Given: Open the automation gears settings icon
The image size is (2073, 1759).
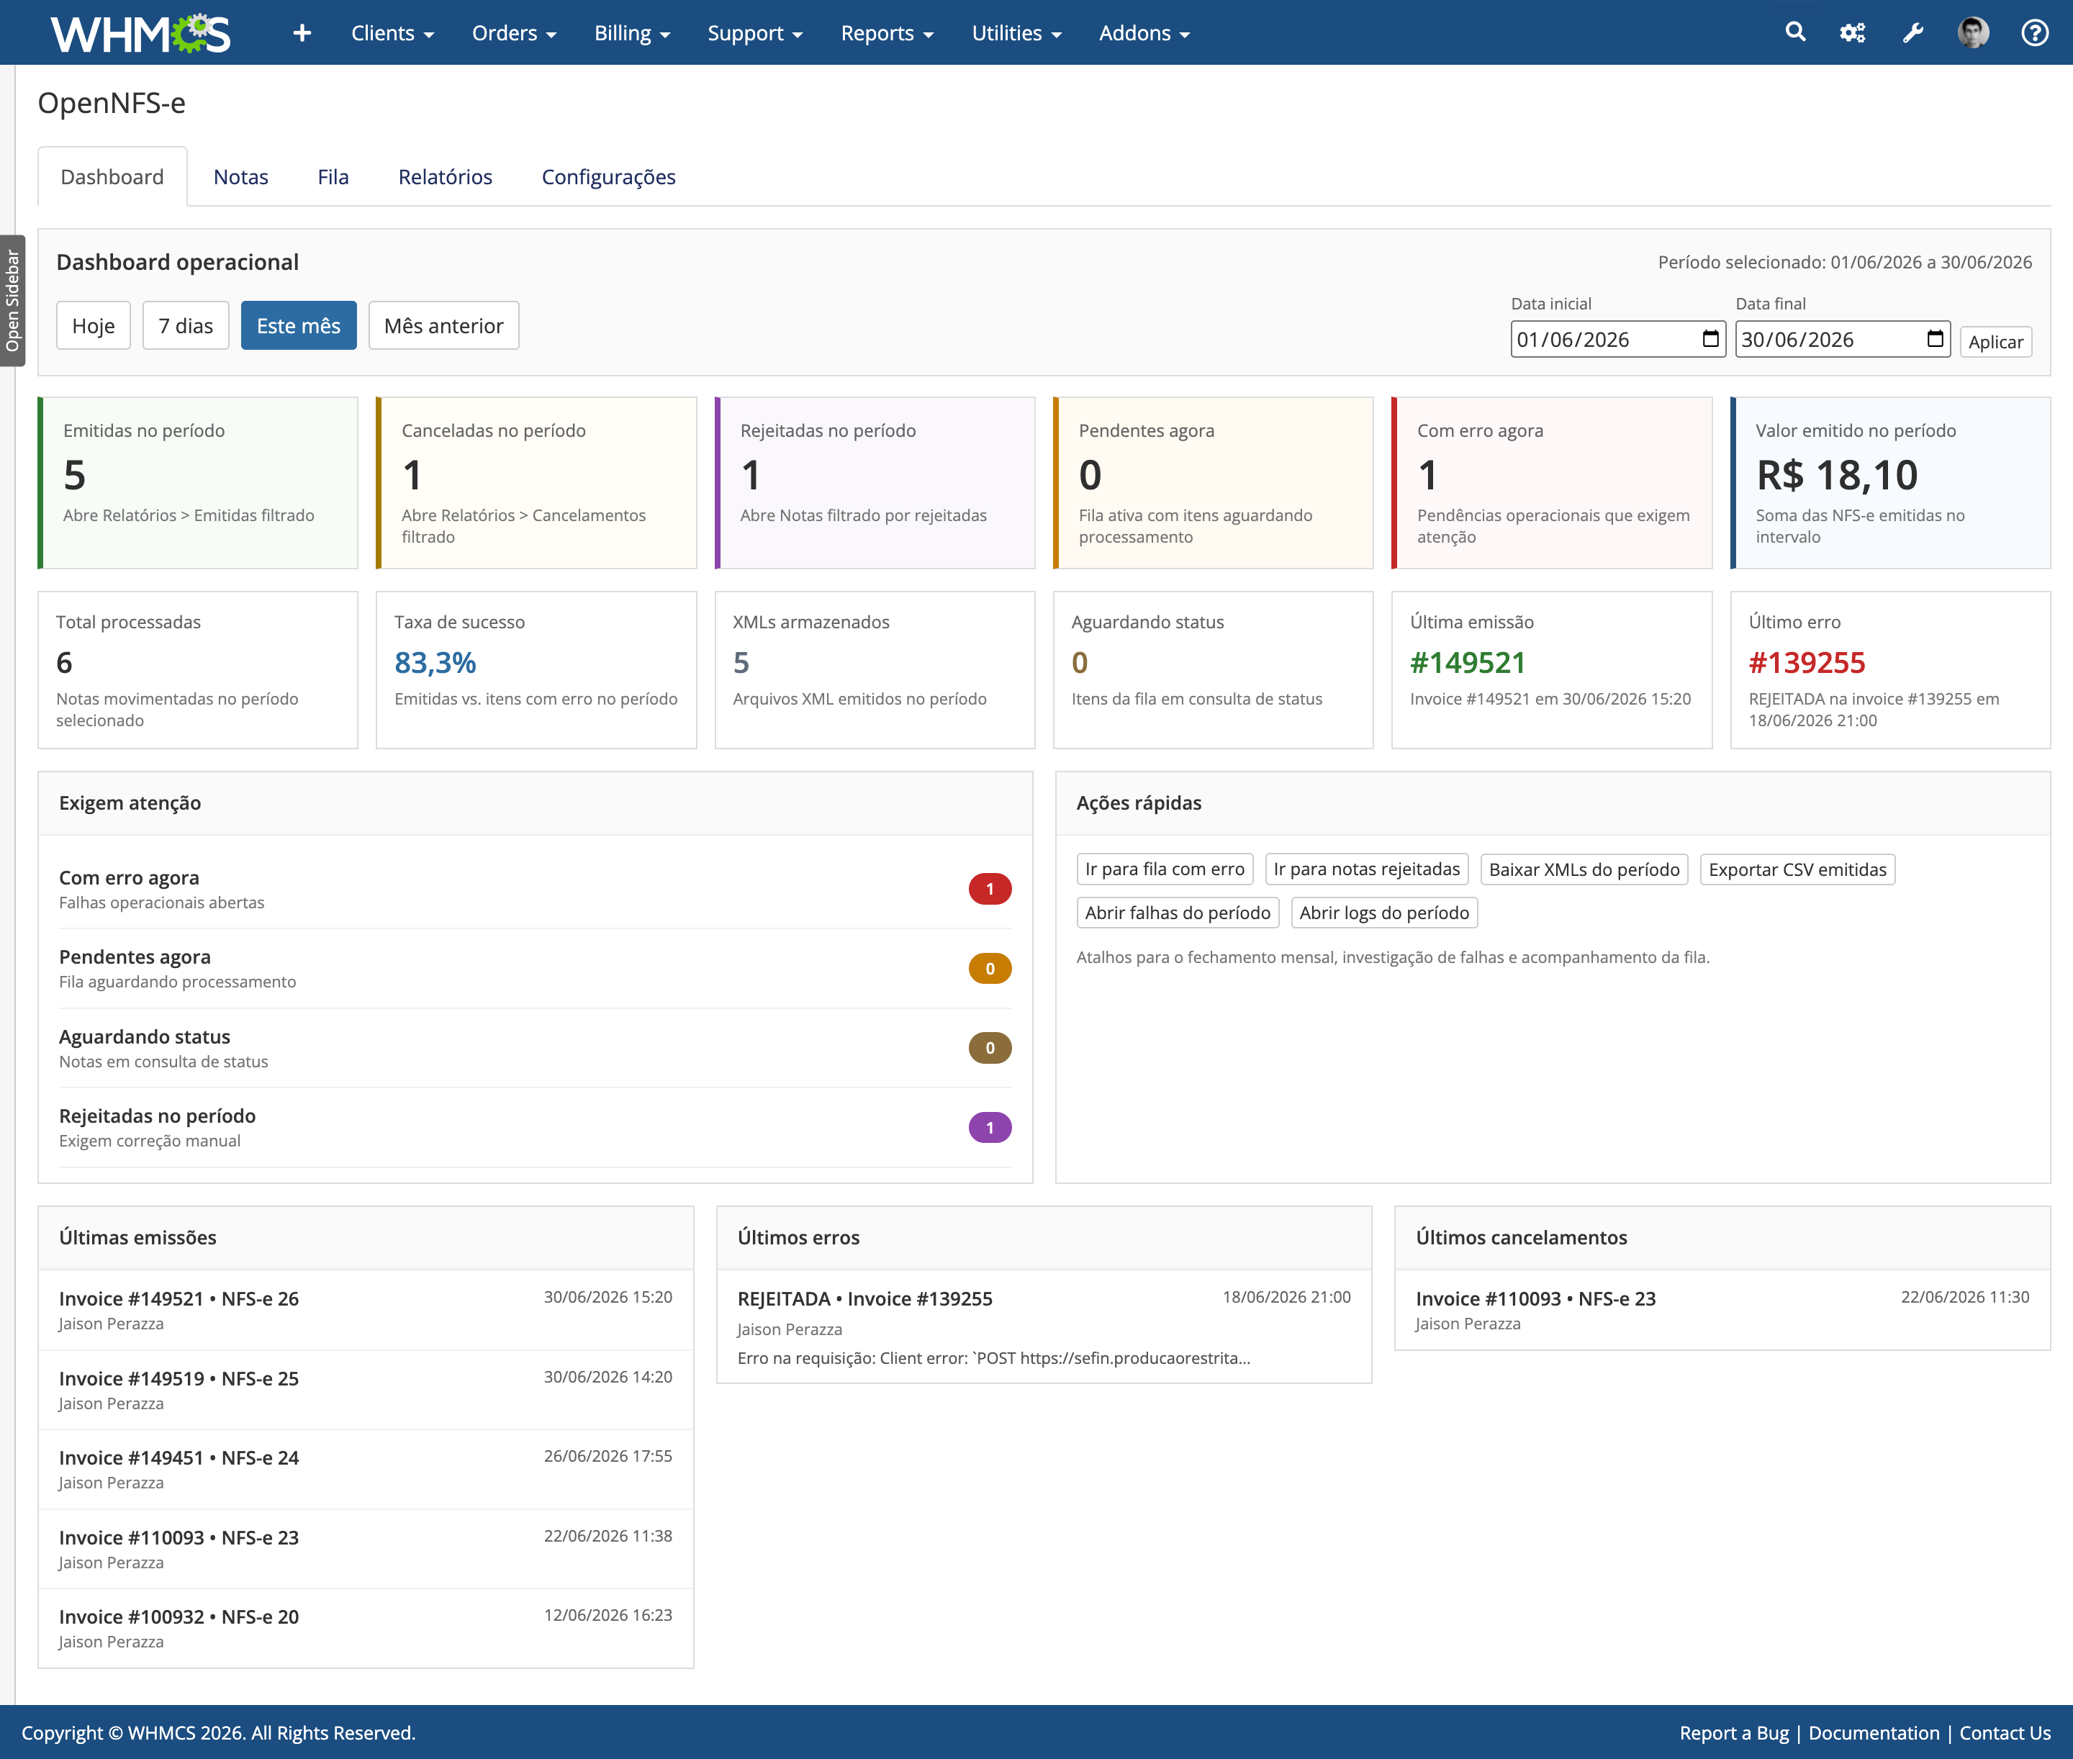Looking at the screenshot, I should (1853, 33).
